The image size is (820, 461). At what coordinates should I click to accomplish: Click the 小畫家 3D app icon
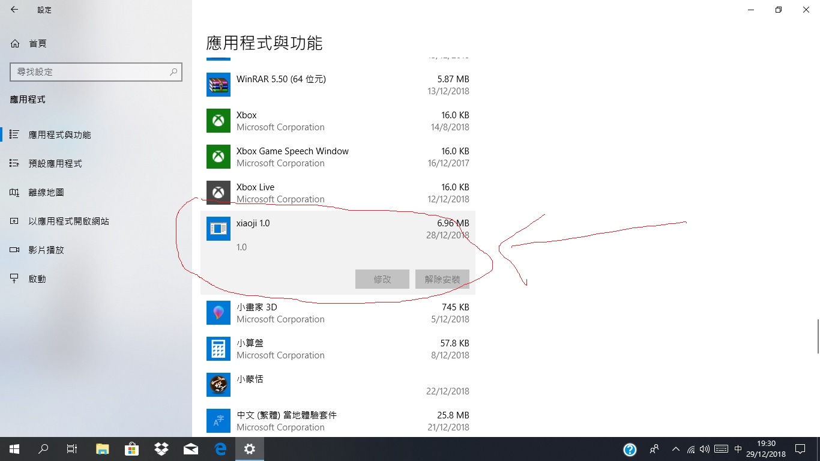[x=219, y=313]
